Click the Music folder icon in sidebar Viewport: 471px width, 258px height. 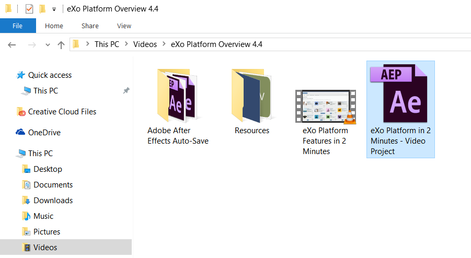point(26,216)
